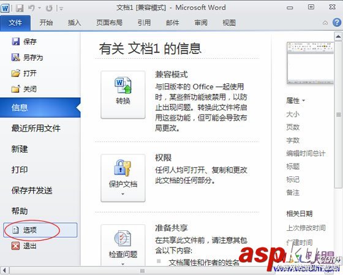Click the 编辑时间总计 property label

tap(306, 153)
